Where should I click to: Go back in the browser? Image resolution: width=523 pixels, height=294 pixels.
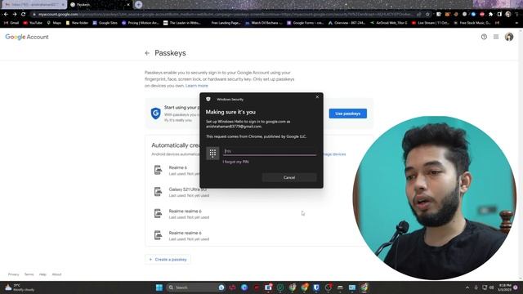pyautogui.click(x=6, y=15)
